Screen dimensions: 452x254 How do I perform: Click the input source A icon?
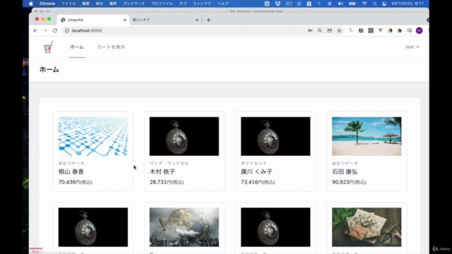tap(330, 4)
